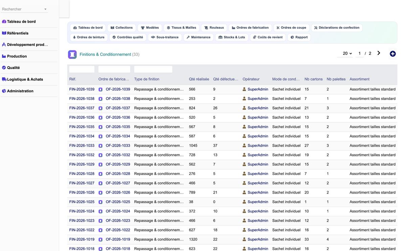
Task: Click the Type de finition filter input
Action: coord(153,69)
